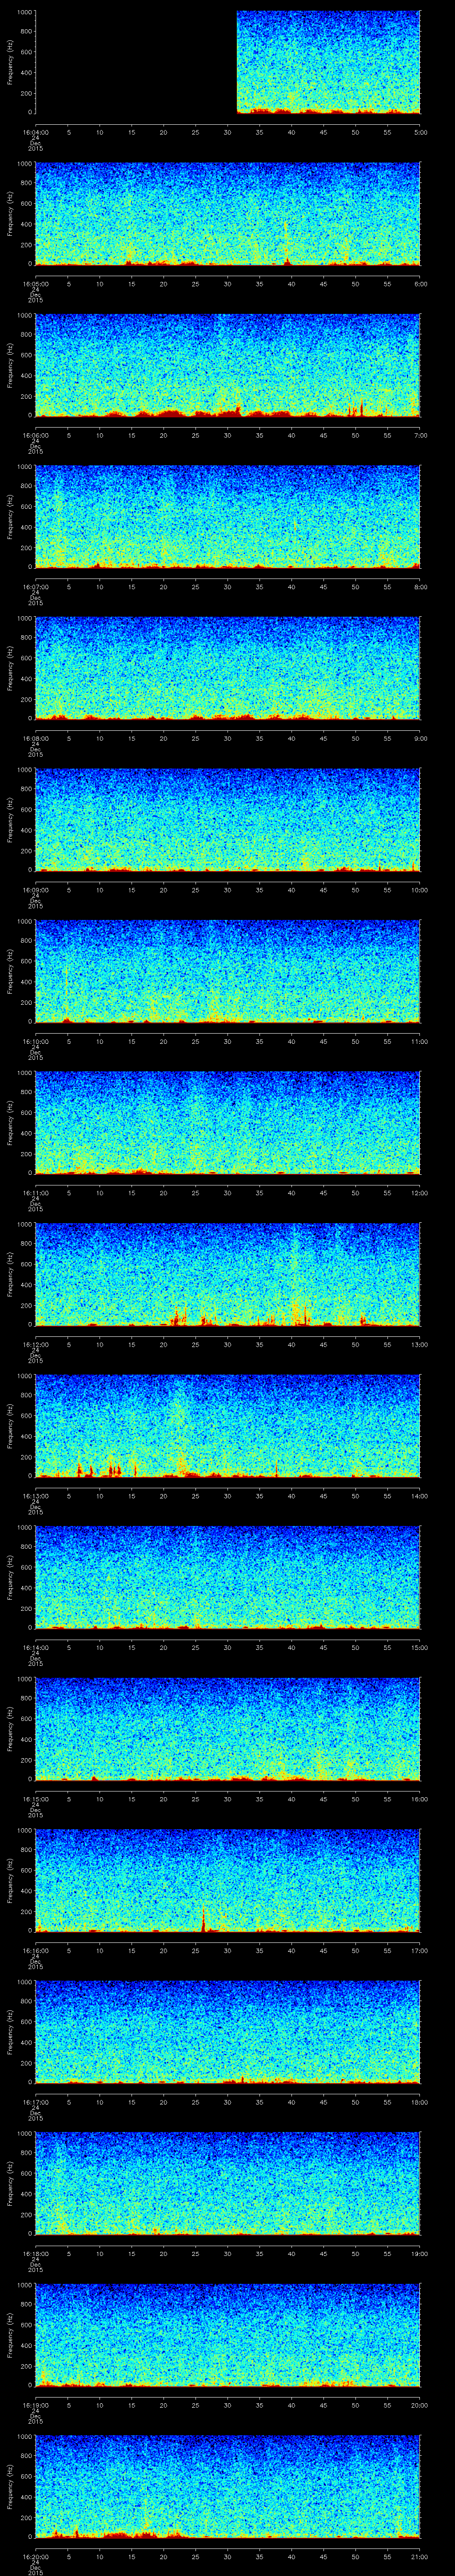Click the 9:00 end time label
This screenshot has width=455, height=2576.
(420, 738)
